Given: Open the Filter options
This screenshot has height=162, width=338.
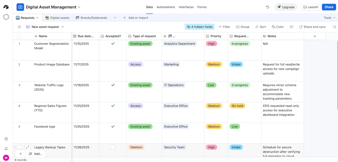Looking at the screenshot, I should click(x=224, y=27).
